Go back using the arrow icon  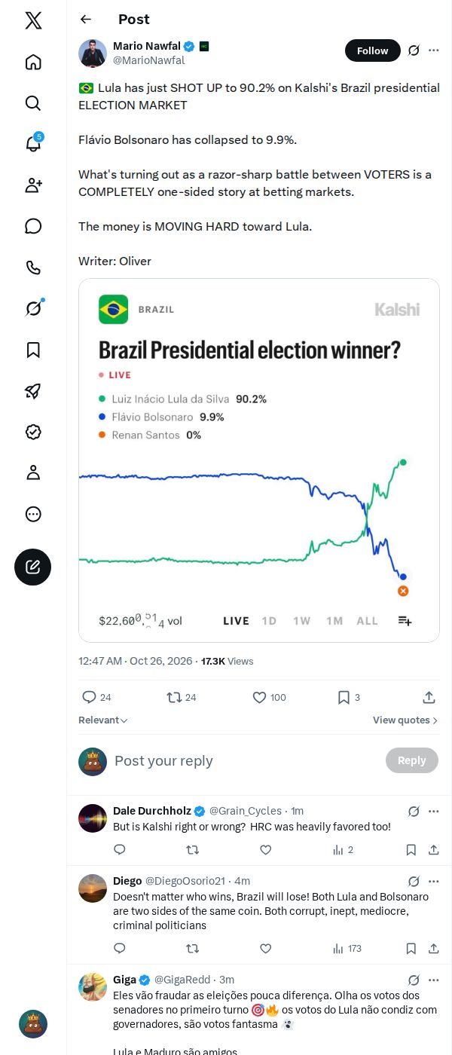click(86, 20)
